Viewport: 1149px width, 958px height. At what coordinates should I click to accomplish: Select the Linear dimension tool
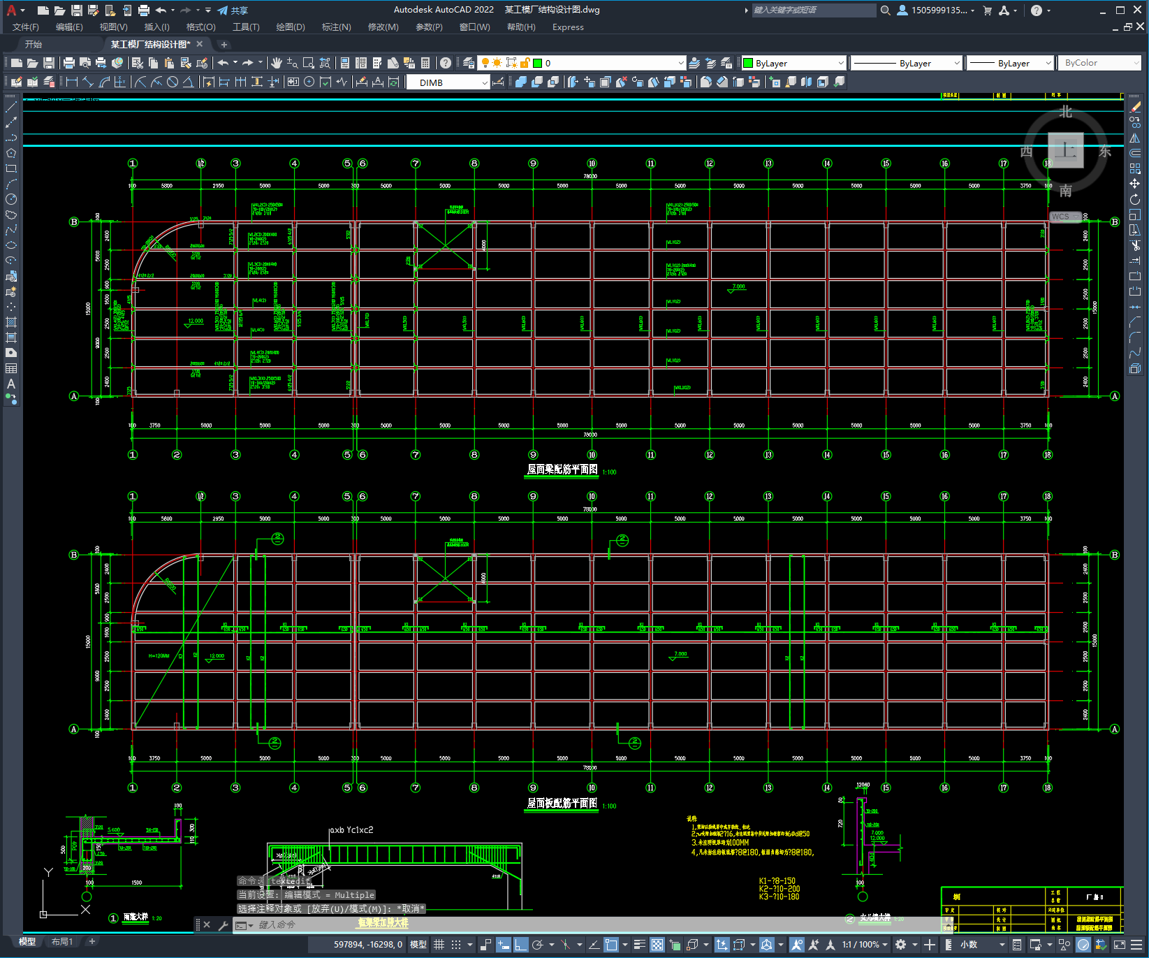(71, 82)
